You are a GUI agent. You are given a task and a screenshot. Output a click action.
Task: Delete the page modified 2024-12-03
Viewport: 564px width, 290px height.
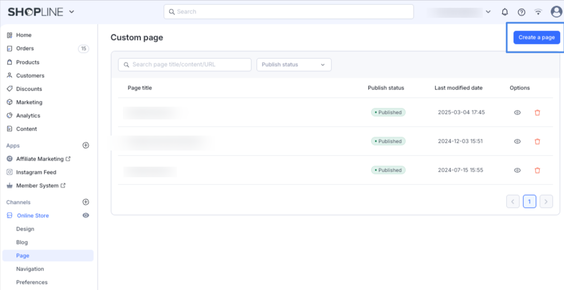click(537, 141)
